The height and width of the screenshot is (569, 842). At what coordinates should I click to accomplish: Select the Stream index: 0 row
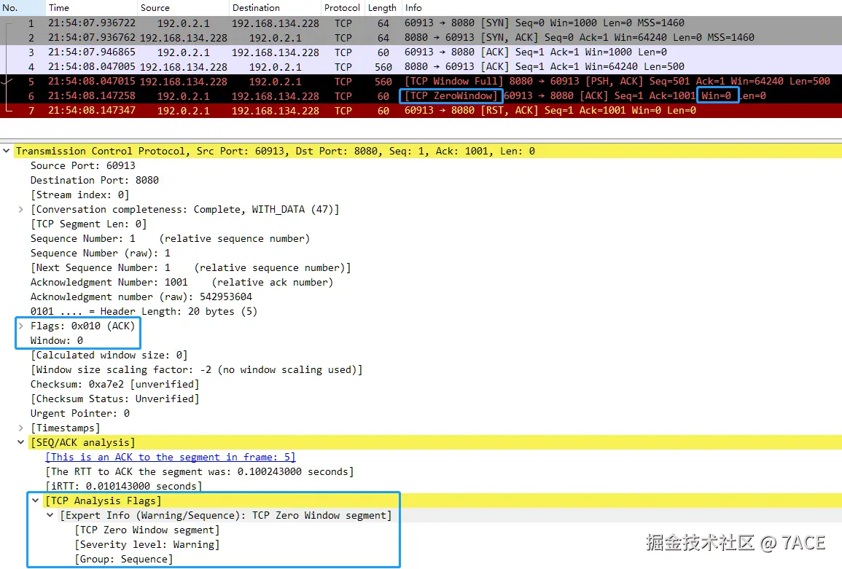[79, 195]
